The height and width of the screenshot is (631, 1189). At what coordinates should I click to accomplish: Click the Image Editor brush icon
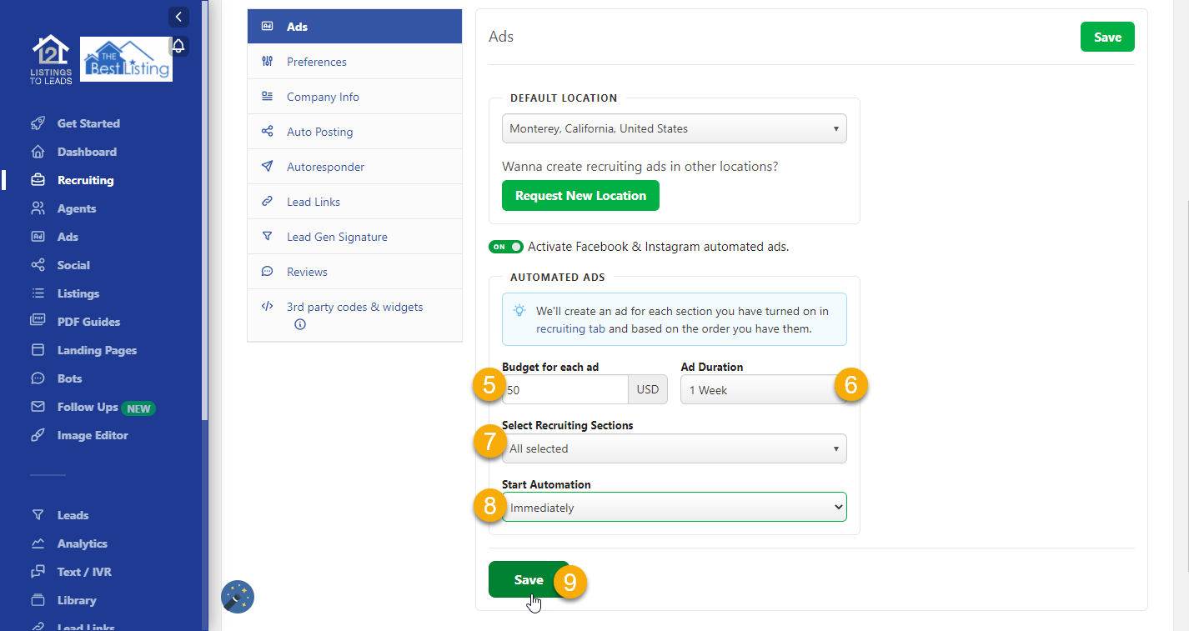pos(38,435)
